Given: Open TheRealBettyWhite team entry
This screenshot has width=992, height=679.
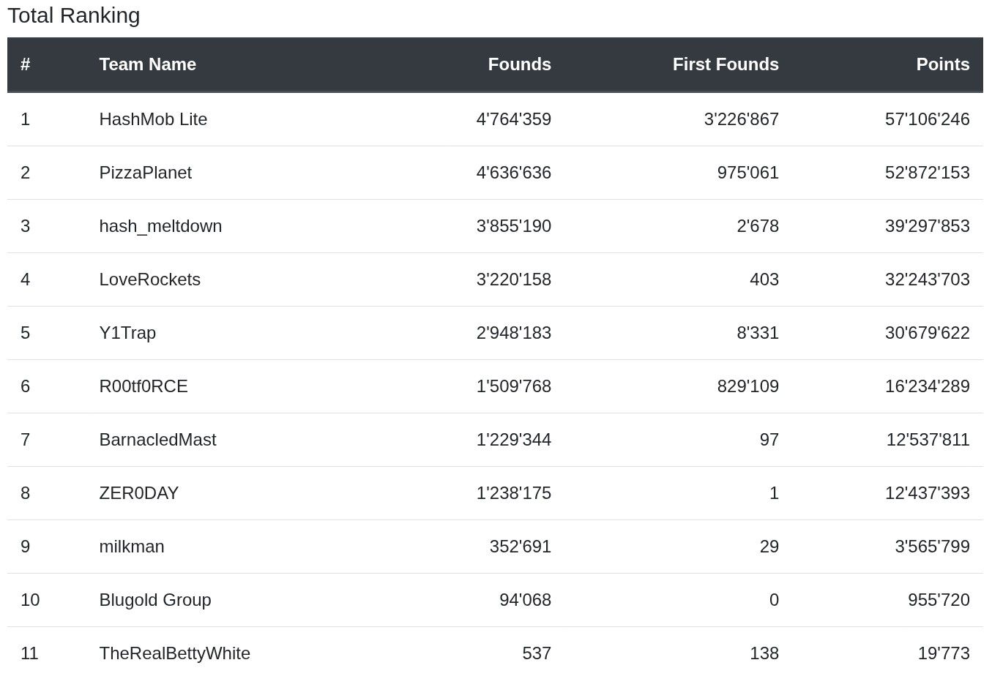Looking at the screenshot, I should [x=174, y=653].
